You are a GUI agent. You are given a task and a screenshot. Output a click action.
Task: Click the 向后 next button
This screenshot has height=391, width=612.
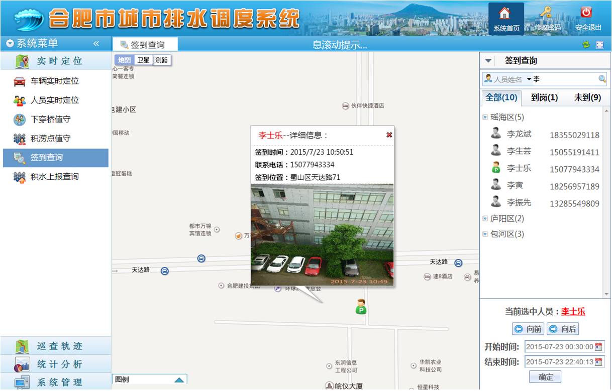[563, 329]
